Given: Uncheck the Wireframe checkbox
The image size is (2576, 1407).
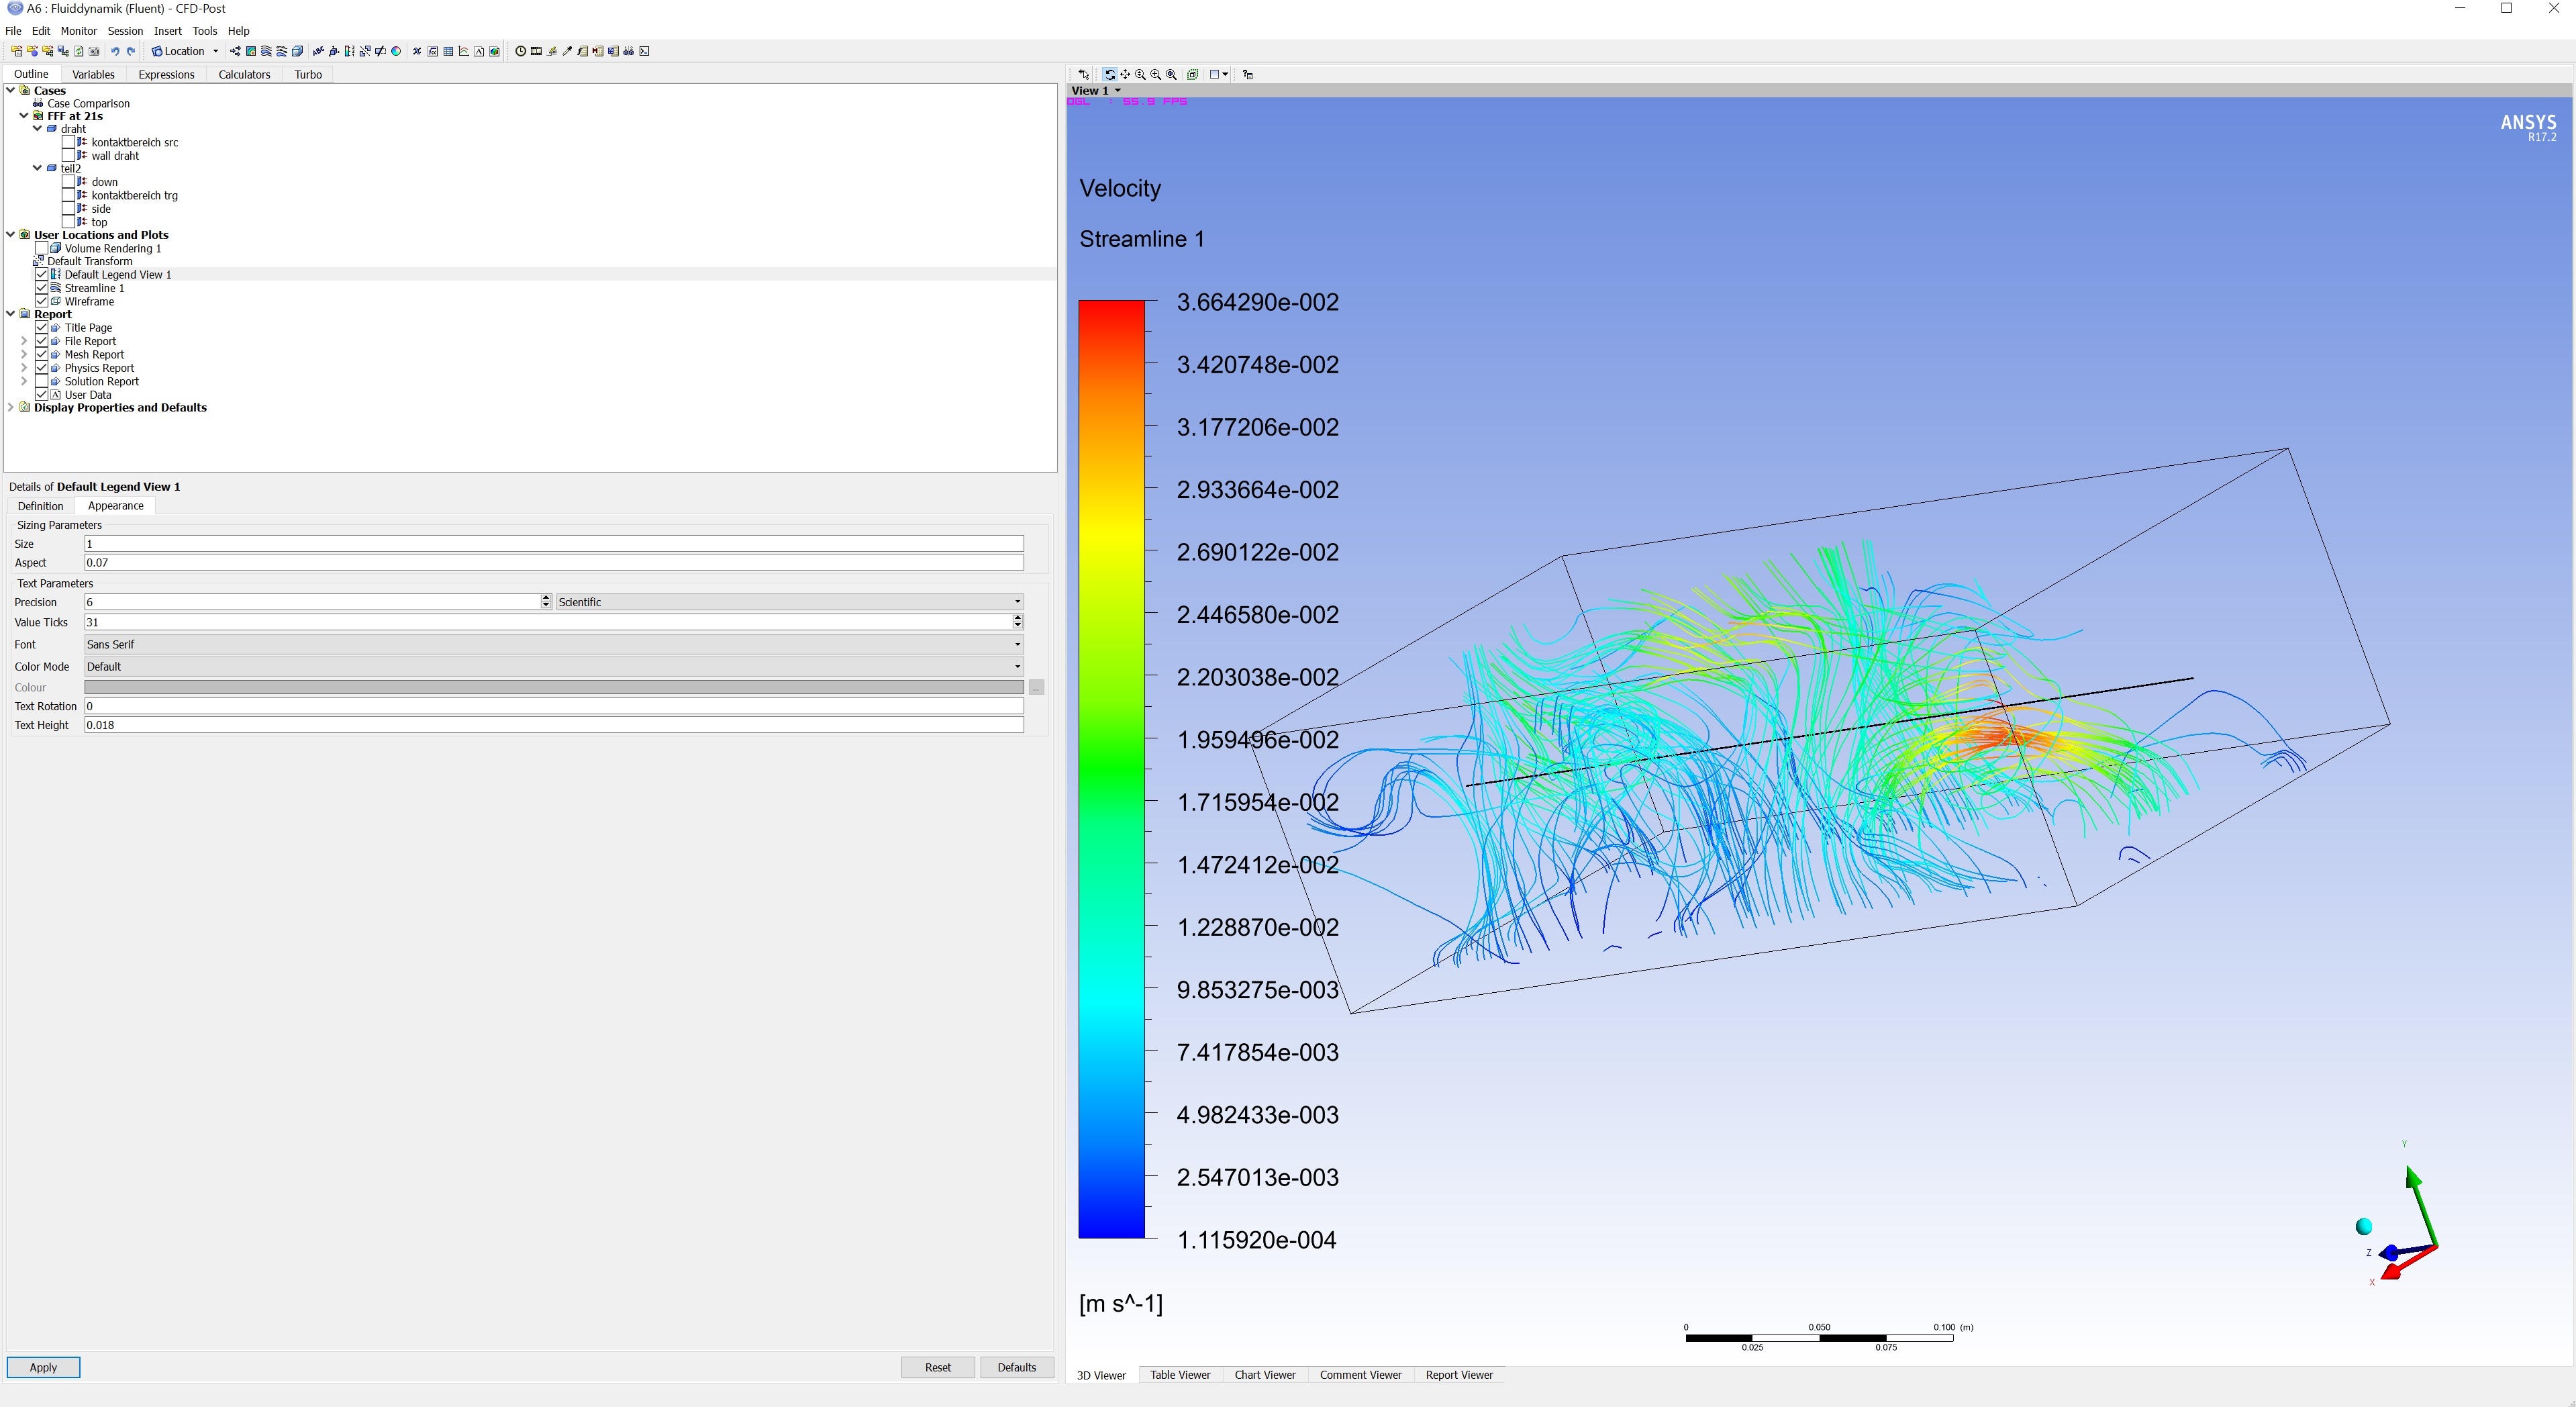Looking at the screenshot, I should [41, 301].
